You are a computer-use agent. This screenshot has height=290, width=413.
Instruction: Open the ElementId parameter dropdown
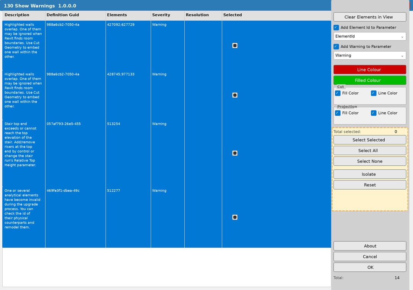pyautogui.click(x=369, y=36)
